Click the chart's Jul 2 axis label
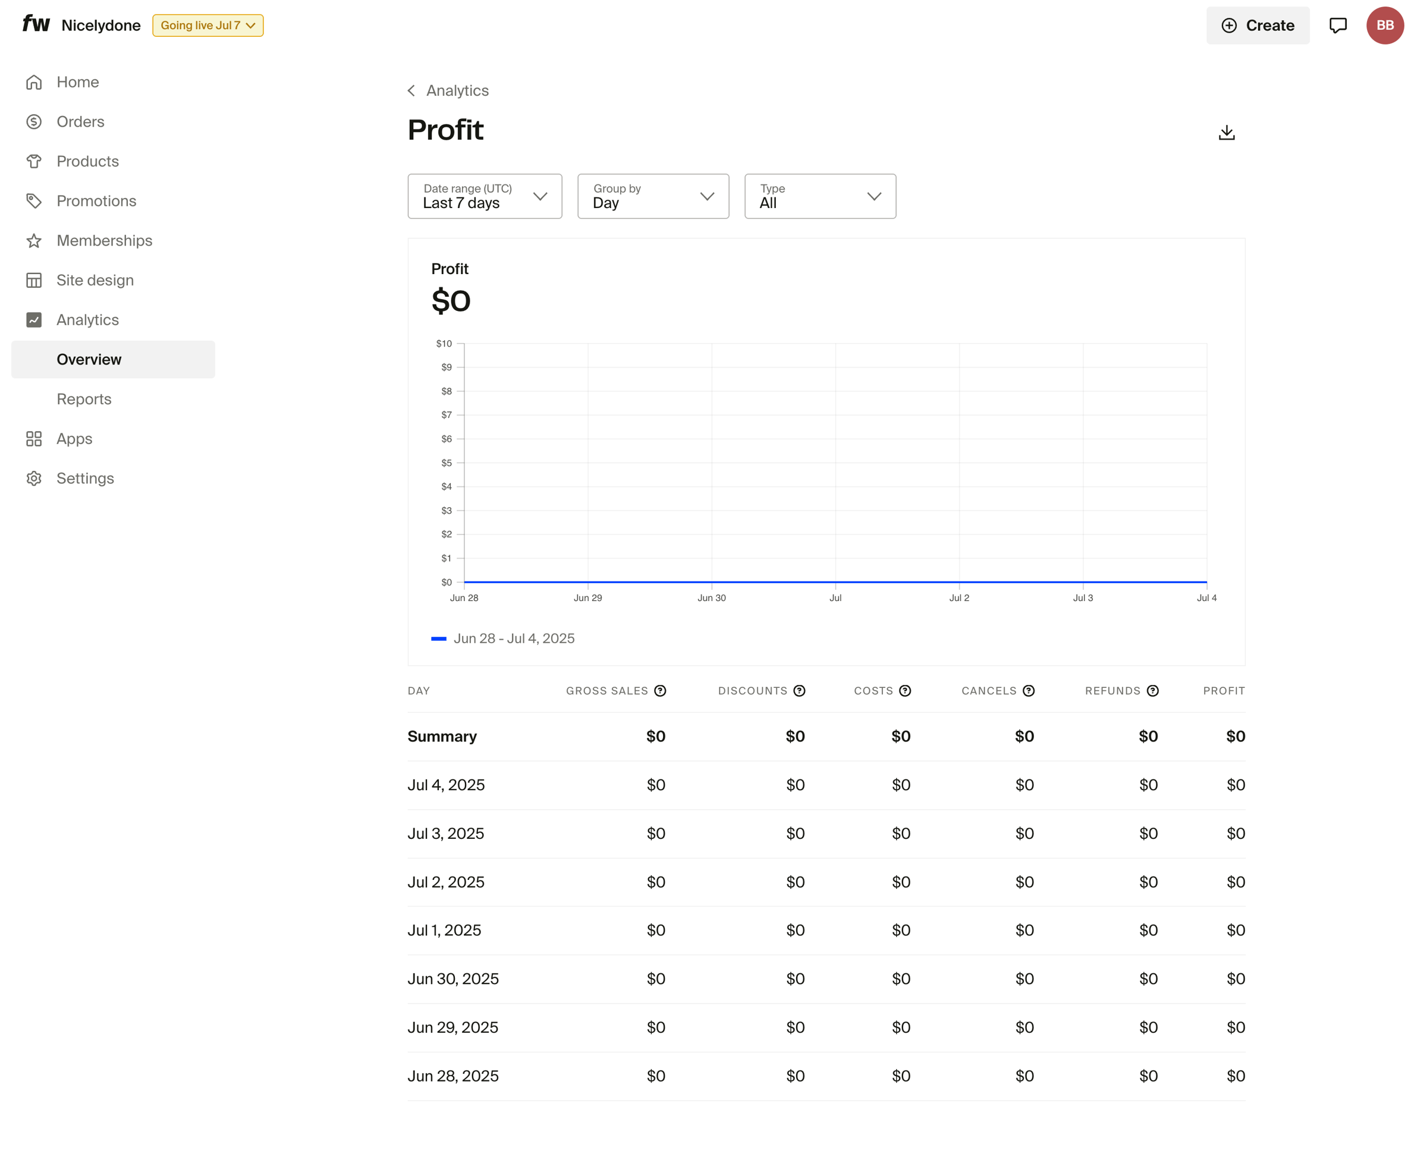Image resolution: width=1427 pixels, height=1154 pixels. point(958,598)
